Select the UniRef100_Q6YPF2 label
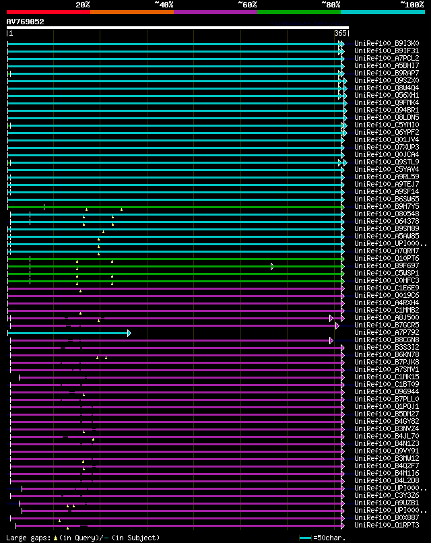 point(387,132)
